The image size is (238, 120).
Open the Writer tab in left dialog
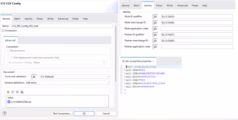(x=50, y=19)
